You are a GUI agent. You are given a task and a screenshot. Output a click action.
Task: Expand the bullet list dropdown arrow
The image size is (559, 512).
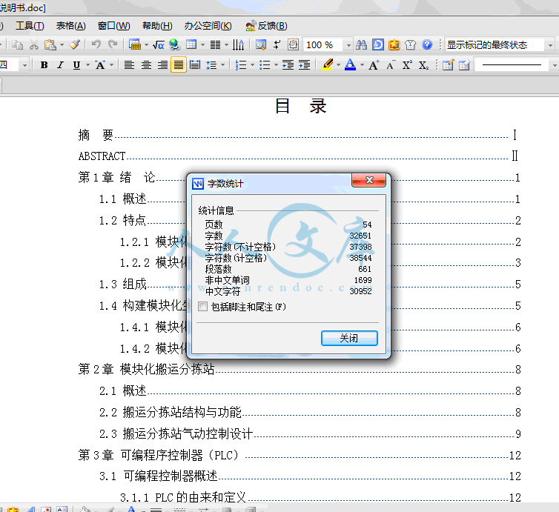tap(276, 65)
